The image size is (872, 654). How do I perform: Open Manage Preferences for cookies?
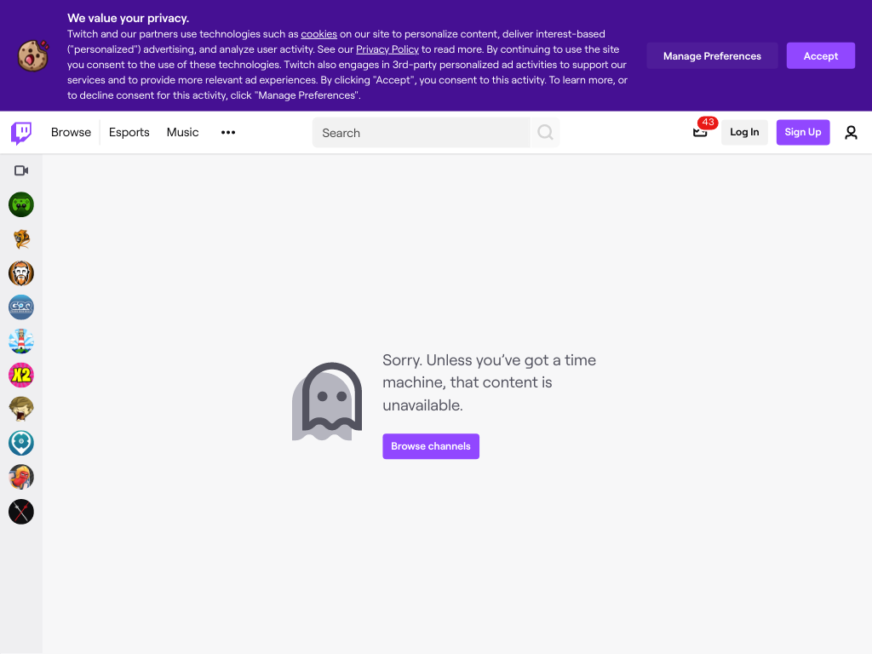(x=712, y=55)
